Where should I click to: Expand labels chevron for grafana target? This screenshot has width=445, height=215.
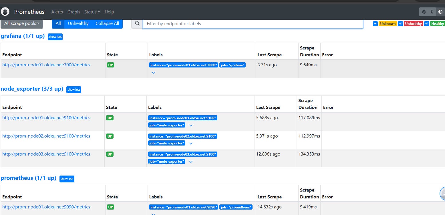(x=153, y=73)
